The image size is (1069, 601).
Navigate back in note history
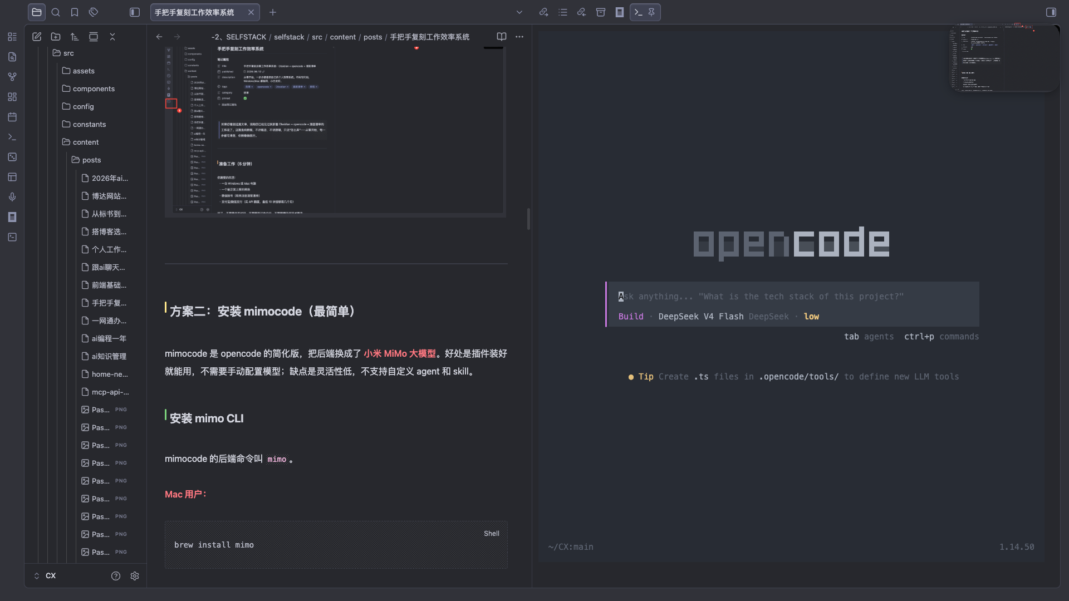pos(159,37)
